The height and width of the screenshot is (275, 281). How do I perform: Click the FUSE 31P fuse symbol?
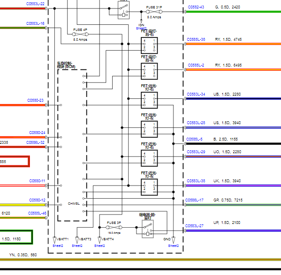(x=154, y=12)
